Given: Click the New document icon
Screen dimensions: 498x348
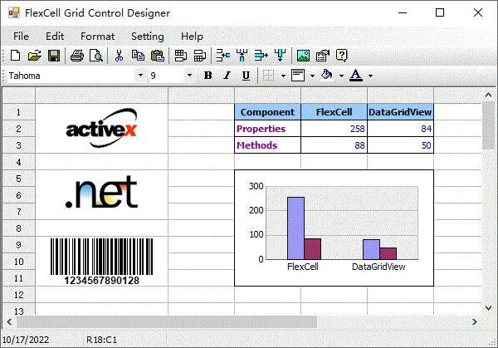Looking at the screenshot, I should [15, 56].
